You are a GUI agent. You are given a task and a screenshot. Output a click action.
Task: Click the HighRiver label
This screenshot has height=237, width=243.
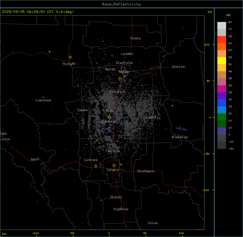(x=121, y=209)
